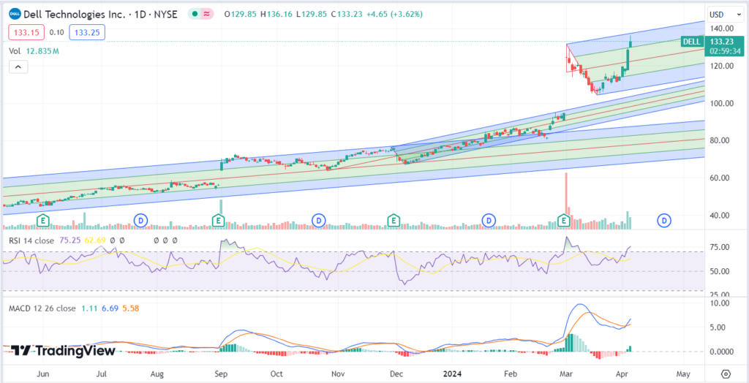Click the dividend D marker in late July
The image size is (749, 383).
coord(140,220)
